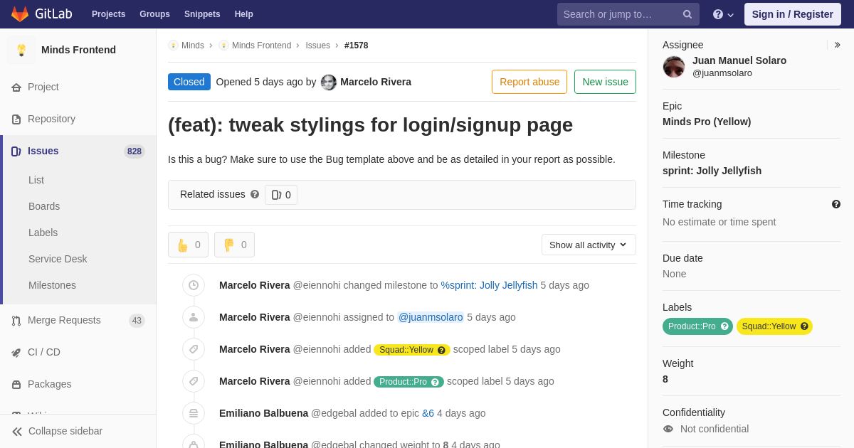This screenshot has width=854, height=448.
Task: Click the Issues 828 count badge
Action: pyautogui.click(x=134, y=151)
